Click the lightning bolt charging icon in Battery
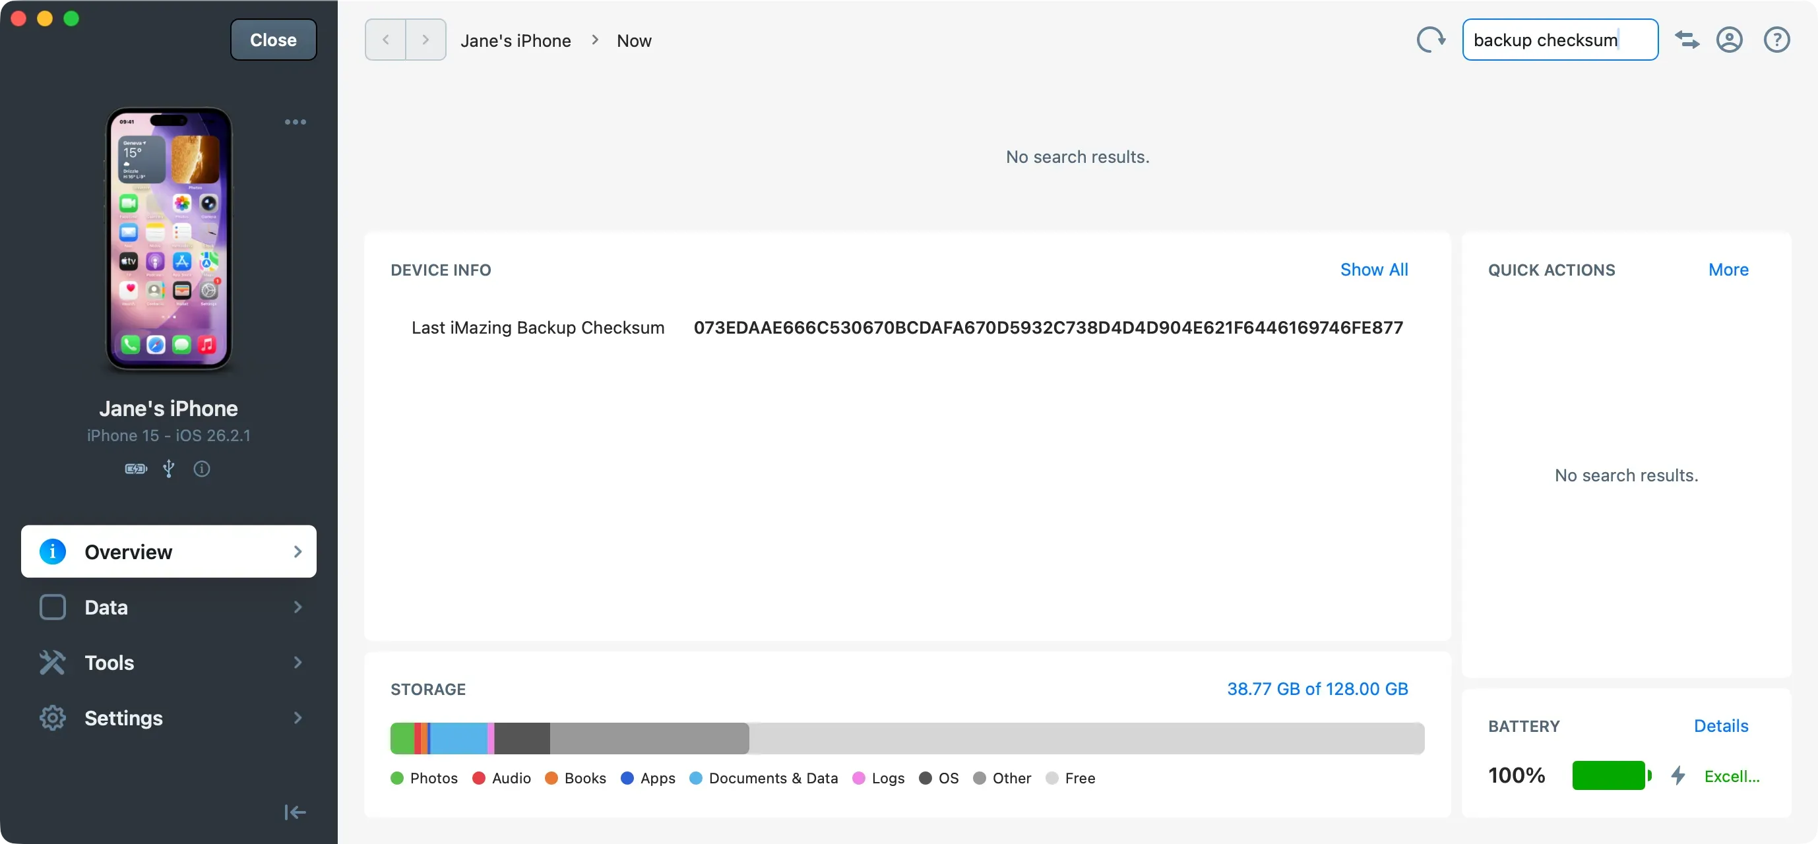This screenshot has height=844, width=1818. pyautogui.click(x=1678, y=776)
